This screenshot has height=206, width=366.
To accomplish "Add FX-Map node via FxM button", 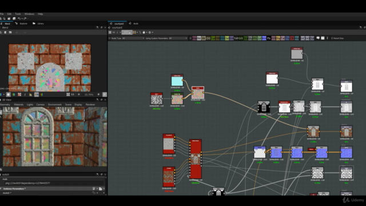I will pos(236,38).
